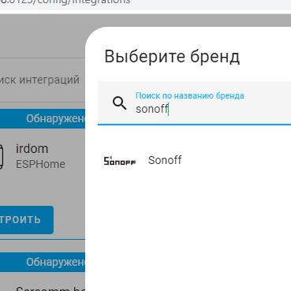Click the browser address bar URL

tap(65, 2)
